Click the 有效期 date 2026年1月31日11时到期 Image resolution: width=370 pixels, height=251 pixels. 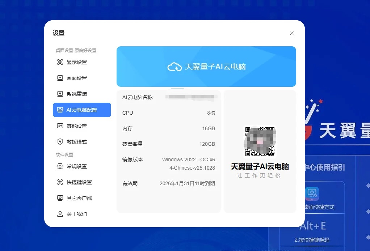(188, 183)
